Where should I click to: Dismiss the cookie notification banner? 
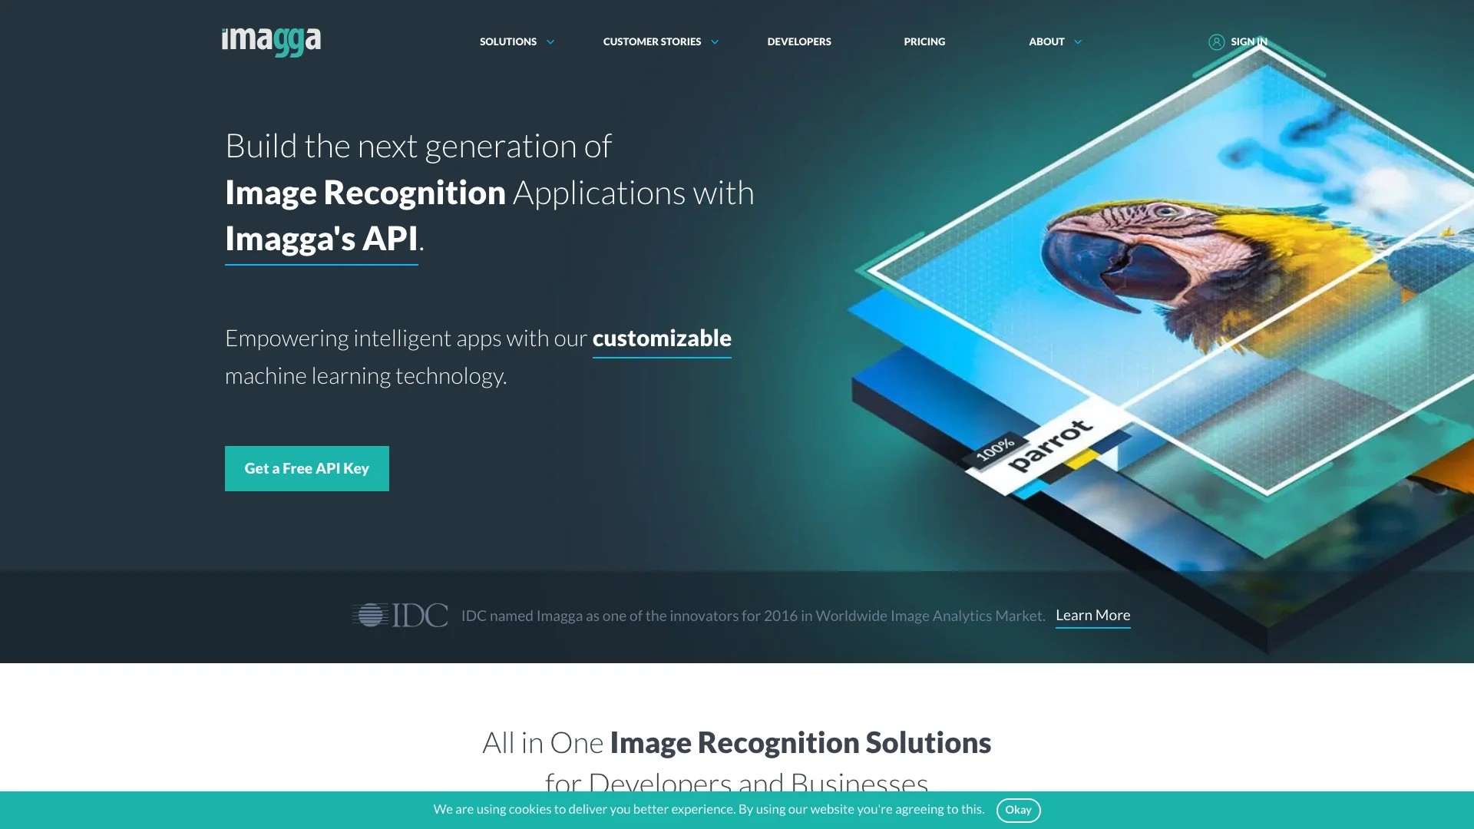pyautogui.click(x=1019, y=810)
